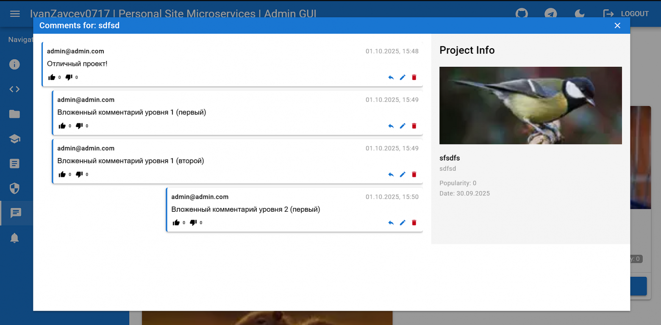Viewport: 661px width, 325px height.
Task: Edit the "Отличный проект!" comment
Action: point(403,77)
